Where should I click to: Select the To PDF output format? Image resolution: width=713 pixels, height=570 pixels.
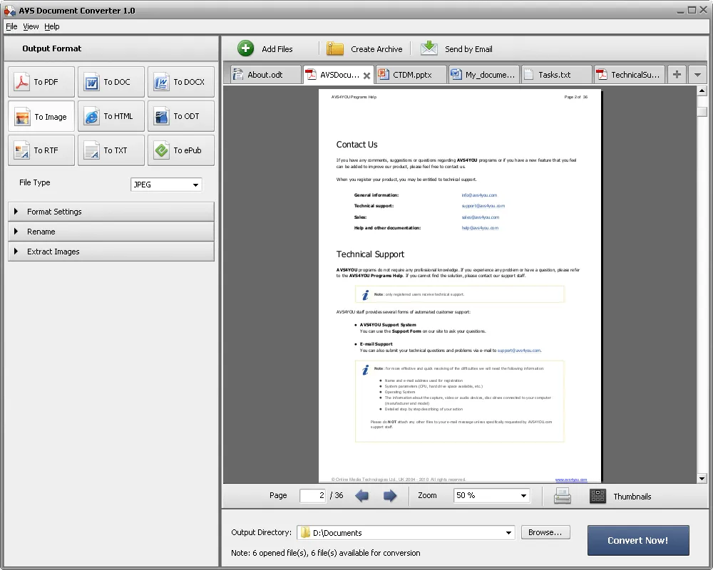[x=41, y=81]
